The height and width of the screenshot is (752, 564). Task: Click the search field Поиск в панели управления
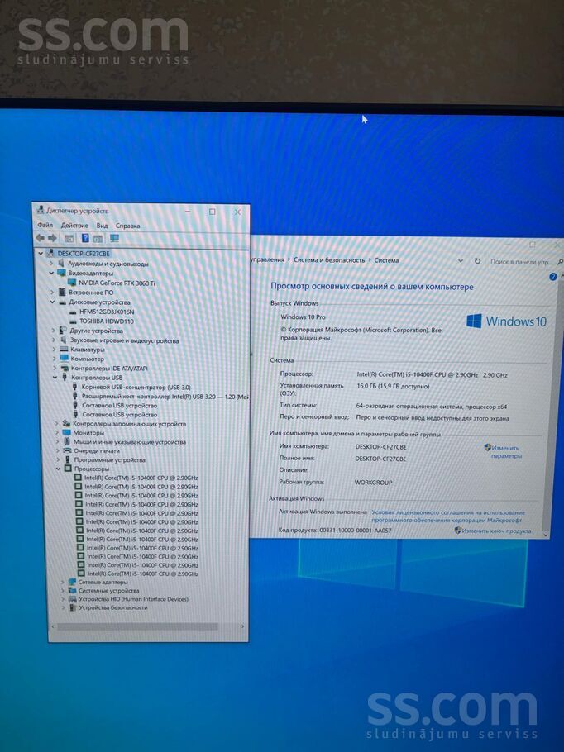point(521,262)
